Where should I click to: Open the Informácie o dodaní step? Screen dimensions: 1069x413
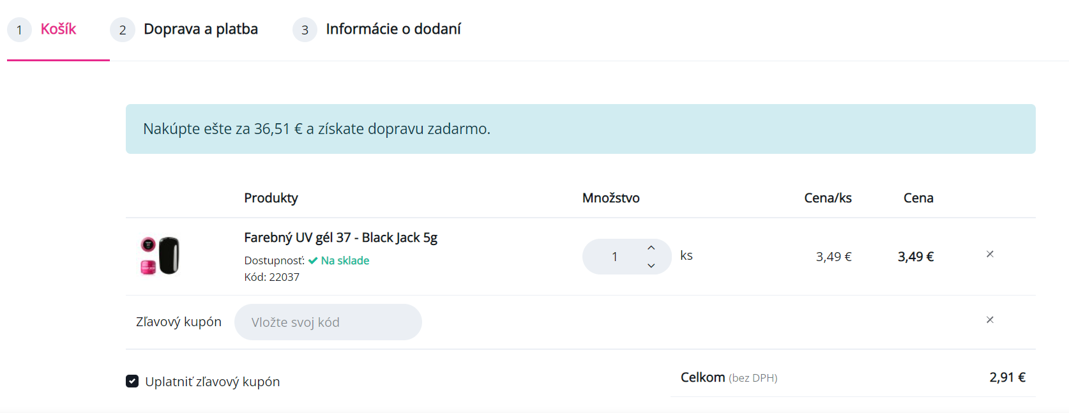[393, 29]
